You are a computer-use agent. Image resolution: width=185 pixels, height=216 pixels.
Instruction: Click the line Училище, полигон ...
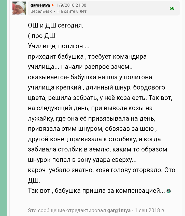coord(59,46)
